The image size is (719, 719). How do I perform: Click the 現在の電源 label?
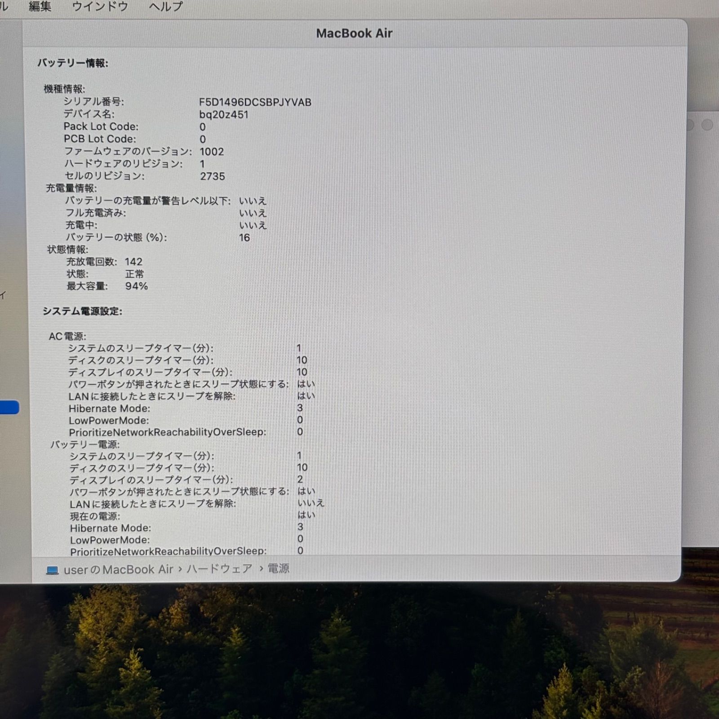pos(95,516)
